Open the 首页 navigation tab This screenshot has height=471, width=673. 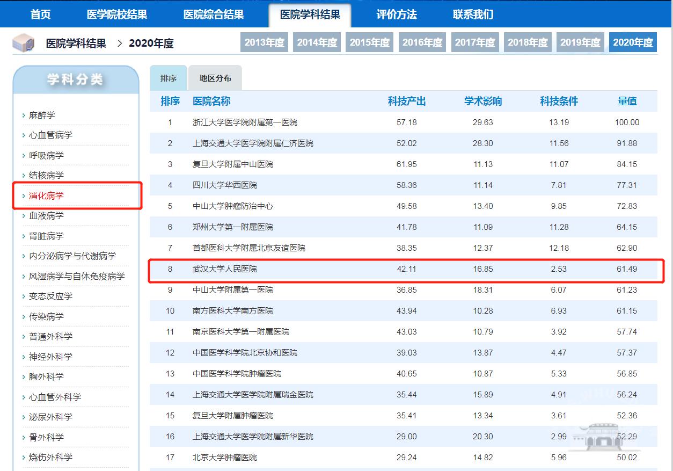[41, 15]
